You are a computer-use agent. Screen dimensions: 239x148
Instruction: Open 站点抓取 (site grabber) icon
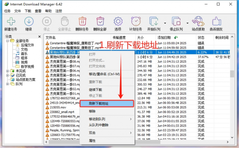tap(198, 21)
